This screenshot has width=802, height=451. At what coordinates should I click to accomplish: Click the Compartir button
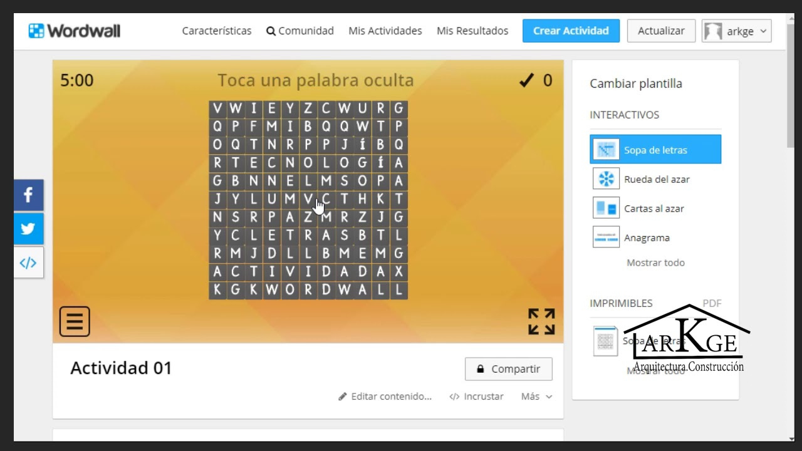509,369
